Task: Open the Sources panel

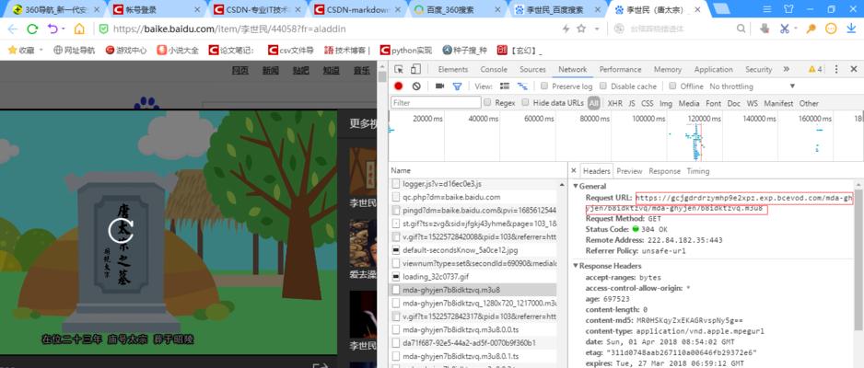Action: [532, 69]
